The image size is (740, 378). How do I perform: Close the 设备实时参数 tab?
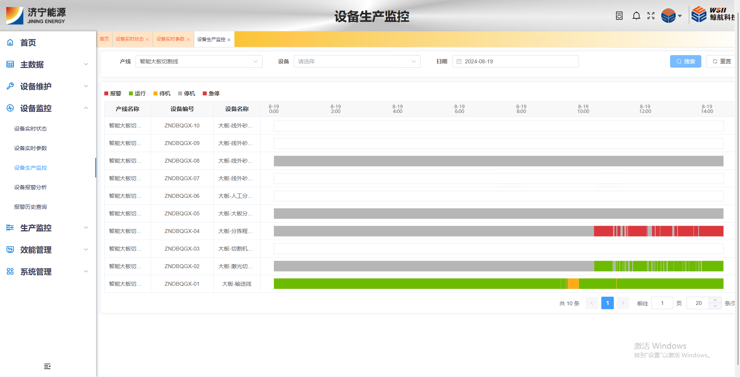pos(188,39)
